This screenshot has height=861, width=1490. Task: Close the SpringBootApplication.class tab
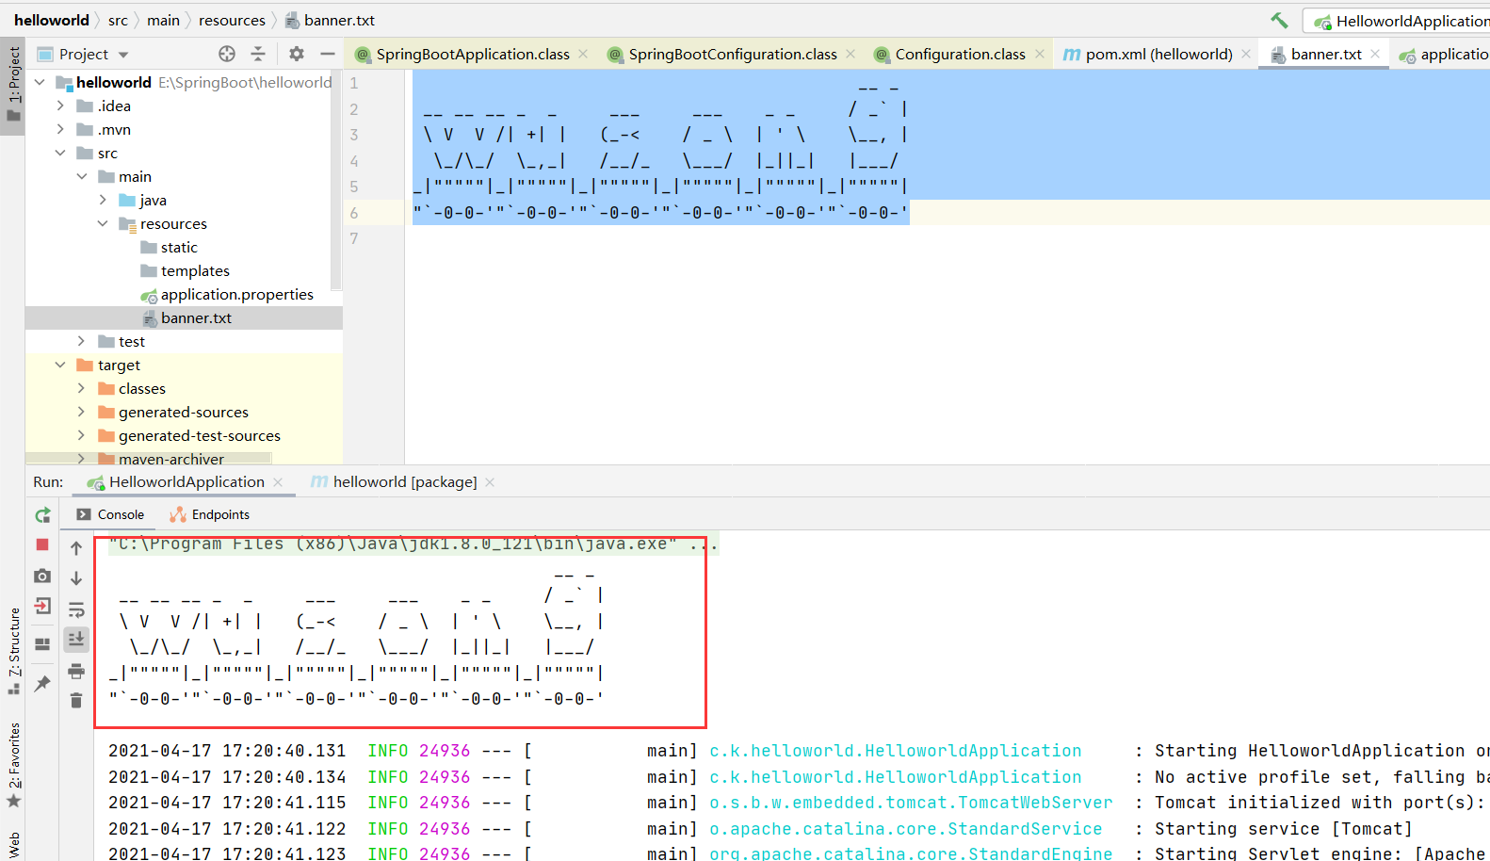583,54
